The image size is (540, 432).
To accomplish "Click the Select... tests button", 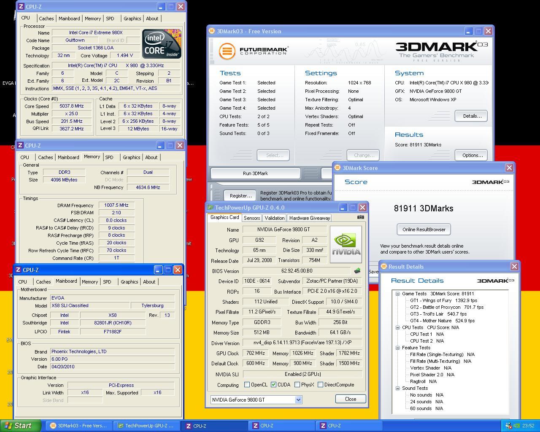I will [x=273, y=155].
